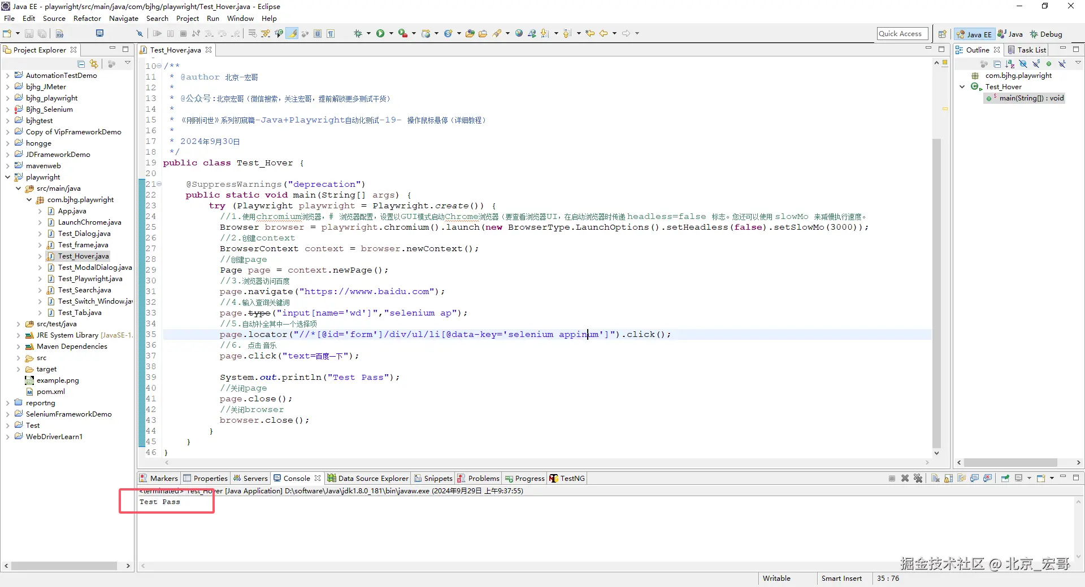Click the Quick Access search field
The height and width of the screenshot is (587, 1085).
coord(902,34)
